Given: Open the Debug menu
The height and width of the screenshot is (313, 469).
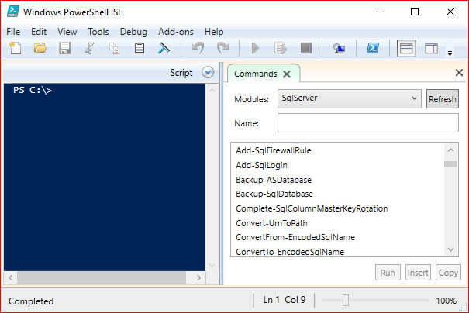Looking at the screenshot, I should click(133, 32).
